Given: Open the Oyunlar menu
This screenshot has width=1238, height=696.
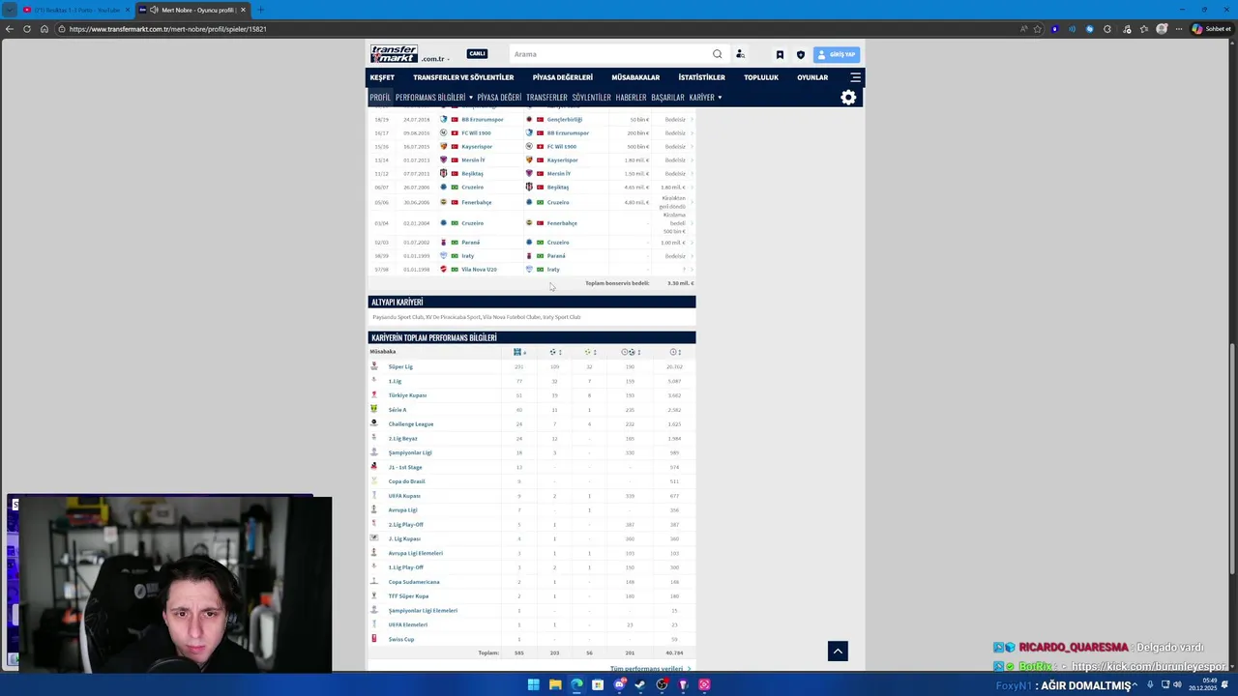Looking at the screenshot, I should click(x=812, y=77).
